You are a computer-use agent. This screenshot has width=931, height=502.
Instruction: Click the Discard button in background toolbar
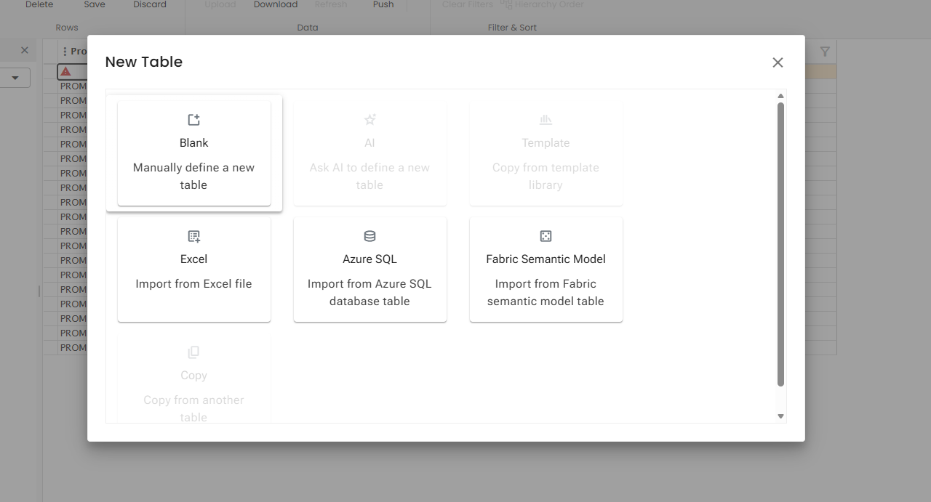150,4
